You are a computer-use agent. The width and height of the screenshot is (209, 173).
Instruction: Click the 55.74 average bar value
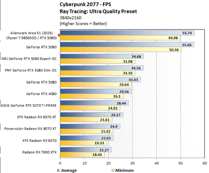[x=187, y=33]
